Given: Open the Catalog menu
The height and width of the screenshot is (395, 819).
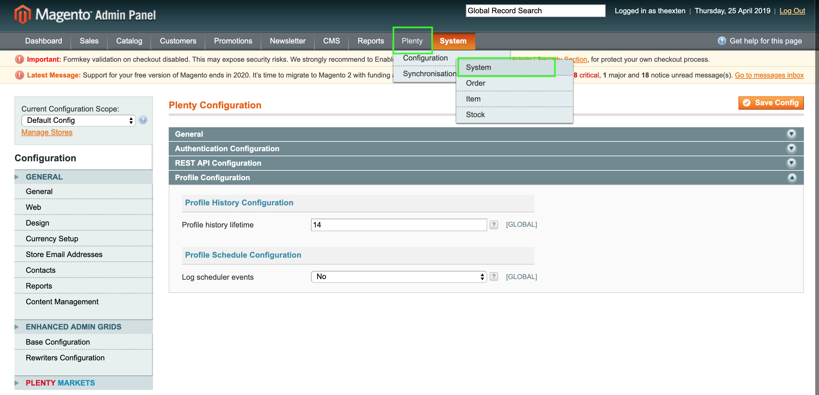Looking at the screenshot, I should (x=129, y=41).
